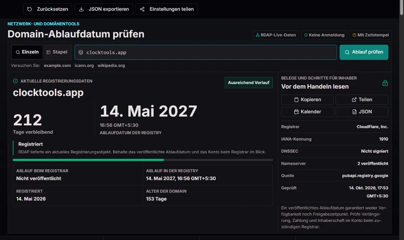Click the registered date '14. Mai 2026'
The height and width of the screenshot is (240, 404).
[31, 199]
